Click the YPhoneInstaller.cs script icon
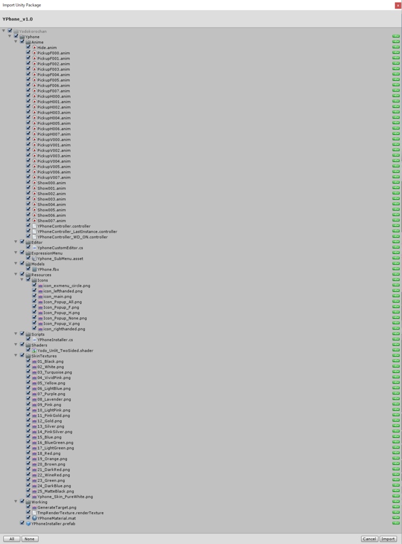The width and height of the screenshot is (402, 544). click(35, 339)
